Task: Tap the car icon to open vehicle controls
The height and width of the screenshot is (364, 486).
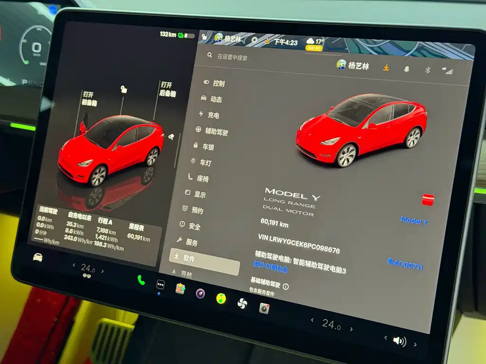Action: point(39,256)
